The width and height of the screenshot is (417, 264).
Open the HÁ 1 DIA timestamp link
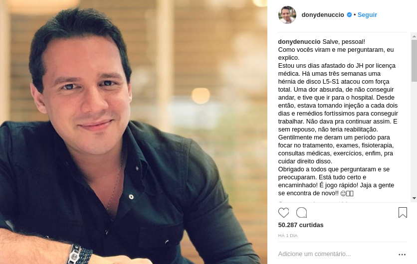288,236
